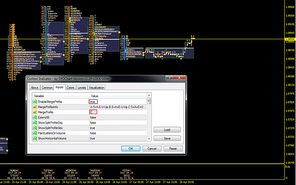Click the 1.07975 price axis label
Image resolution: width=296 pixels, height=185 pixels.
[290, 94]
